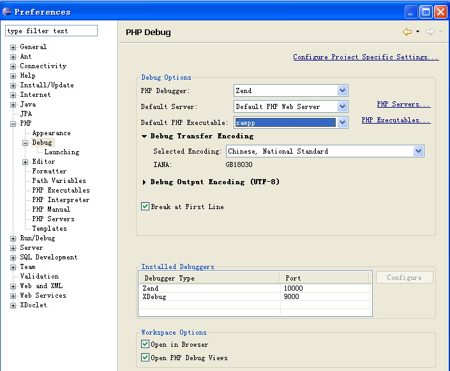Click the PHP Executables... link
This screenshot has width=450, height=371.
pos(396,120)
